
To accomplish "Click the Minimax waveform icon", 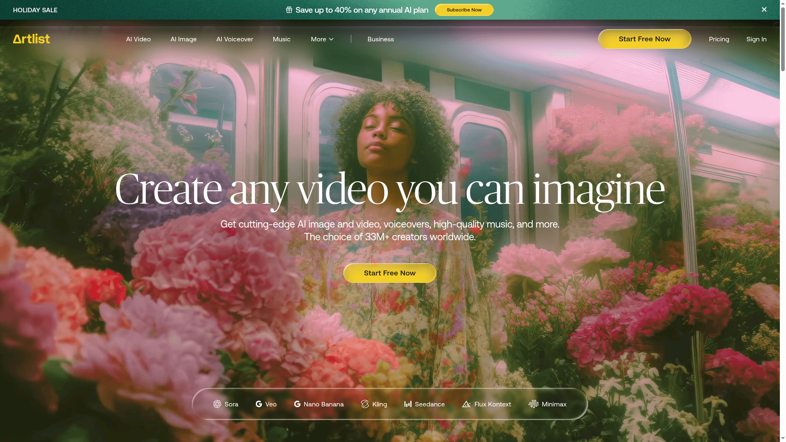I will click(x=533, y=404).
